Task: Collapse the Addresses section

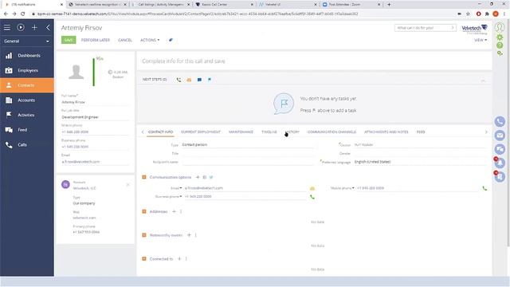Action: (x=144, y=211)
